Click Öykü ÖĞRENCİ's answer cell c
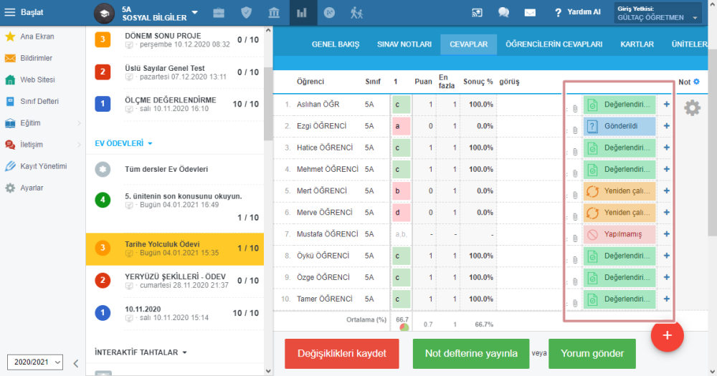Screen dimensions: 717x376 401,256
